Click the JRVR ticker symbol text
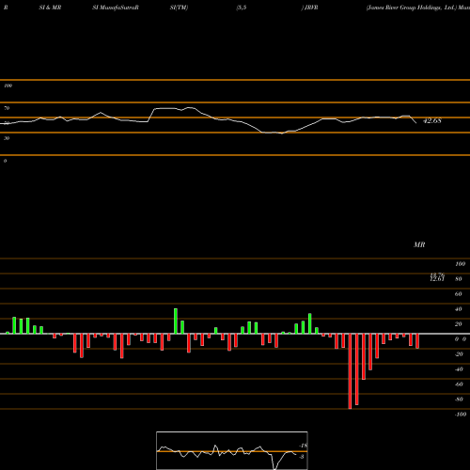This screenshot has height=470, width=470. point(311,8)
